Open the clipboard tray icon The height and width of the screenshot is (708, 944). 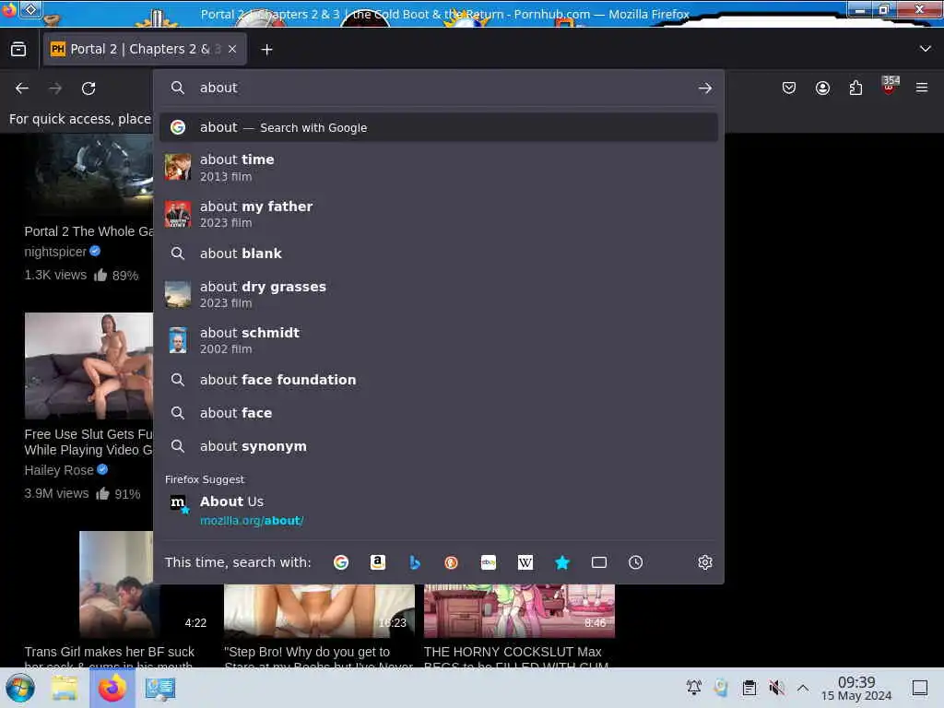coord(749,688)
